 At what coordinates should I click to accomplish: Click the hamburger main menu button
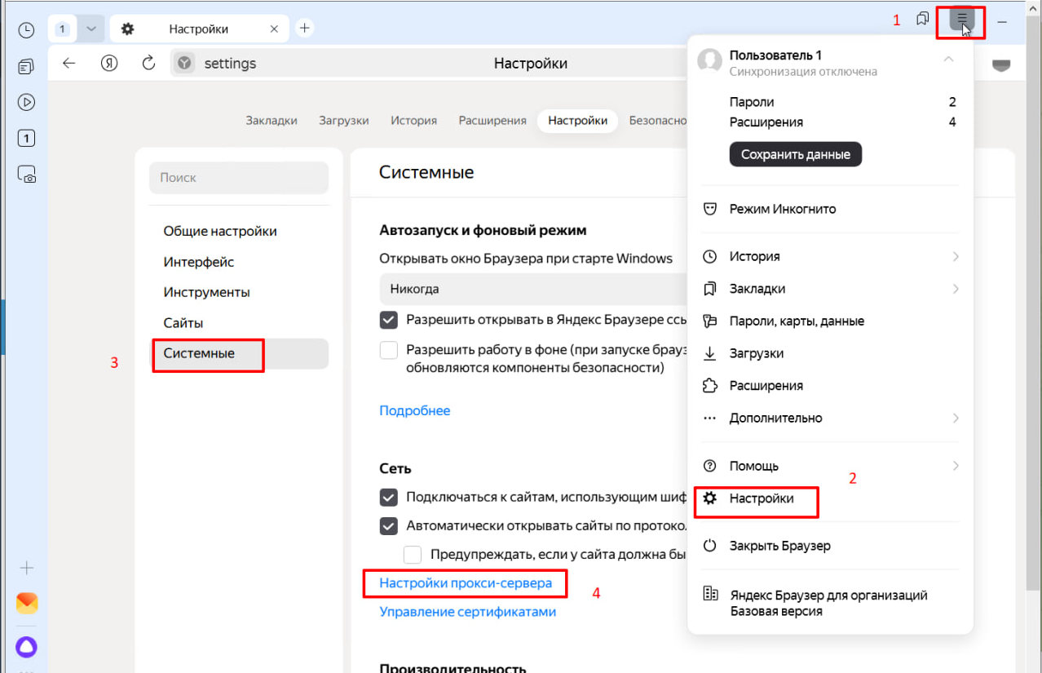pyautogui.click(x=962, y=19)
